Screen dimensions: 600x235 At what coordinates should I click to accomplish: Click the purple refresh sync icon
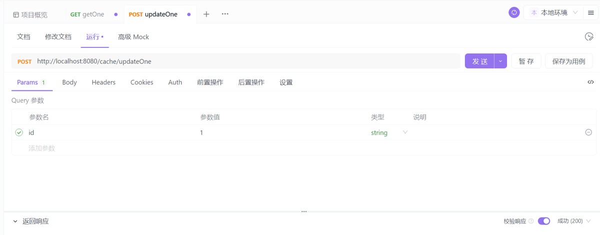click(514, 12)
